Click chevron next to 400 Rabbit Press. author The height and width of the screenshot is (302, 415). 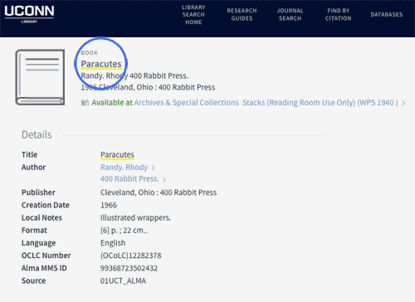[164, 179]
